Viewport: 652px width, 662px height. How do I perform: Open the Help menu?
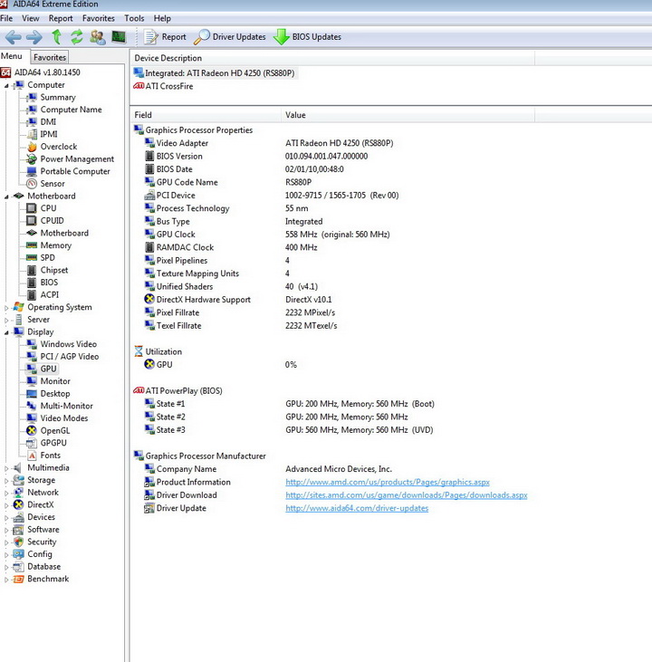tap(162, 18)
